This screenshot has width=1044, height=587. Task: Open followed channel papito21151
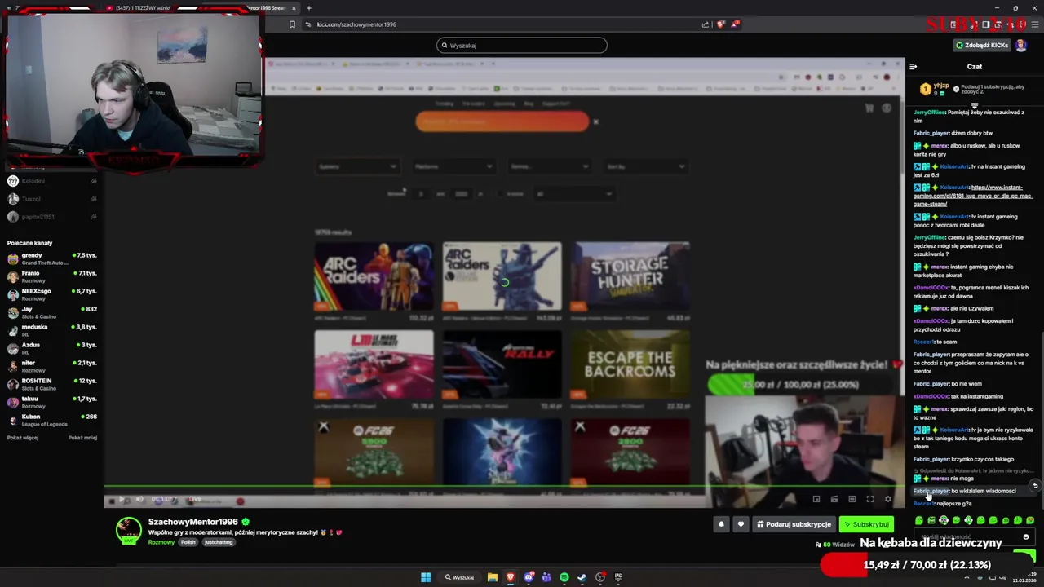click(x=51, y=217)
